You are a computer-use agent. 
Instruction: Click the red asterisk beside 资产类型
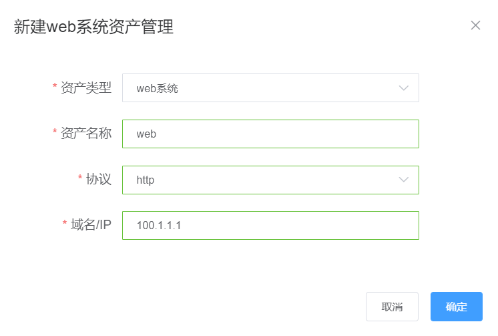(55, 88)
